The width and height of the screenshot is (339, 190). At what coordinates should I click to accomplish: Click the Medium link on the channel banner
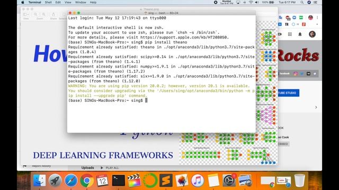[308, 74]
